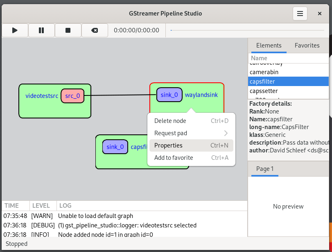Select the 'videotestsrc selected' debug log row
The width and height of the screenshot is (332, 252).
[124, 225]
